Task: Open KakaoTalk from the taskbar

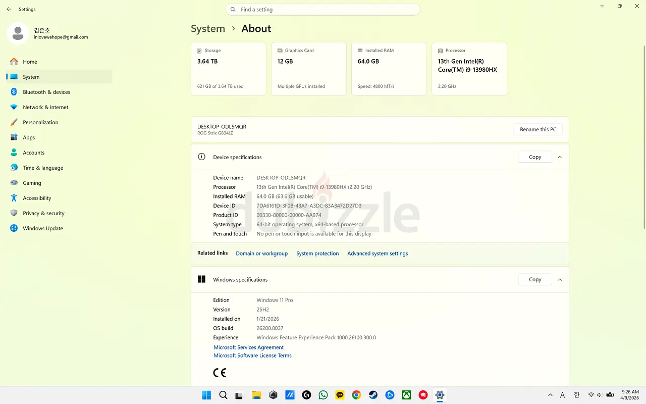Action: click(340, 395)
